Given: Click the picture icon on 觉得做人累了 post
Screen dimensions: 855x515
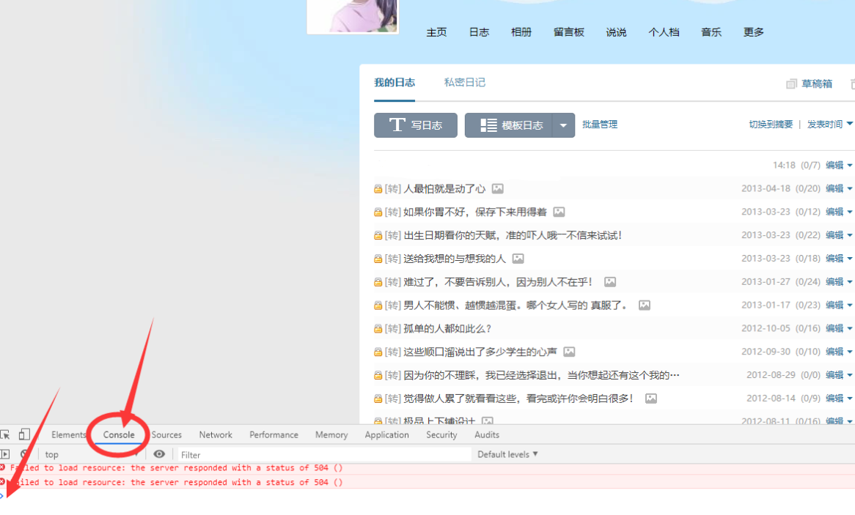Looking at the screenshot, I should click(x=651, y=398).
